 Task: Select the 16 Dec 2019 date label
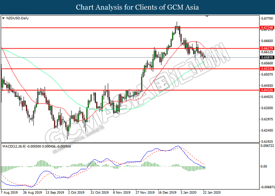[167, 192]
